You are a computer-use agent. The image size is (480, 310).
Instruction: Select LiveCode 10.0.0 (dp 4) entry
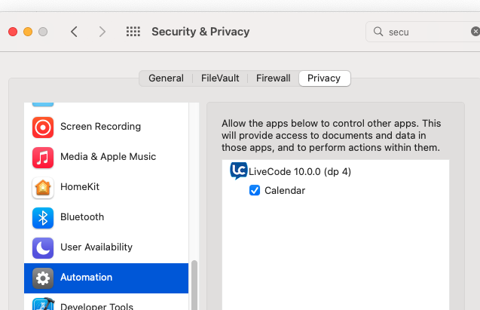point(300,171)
